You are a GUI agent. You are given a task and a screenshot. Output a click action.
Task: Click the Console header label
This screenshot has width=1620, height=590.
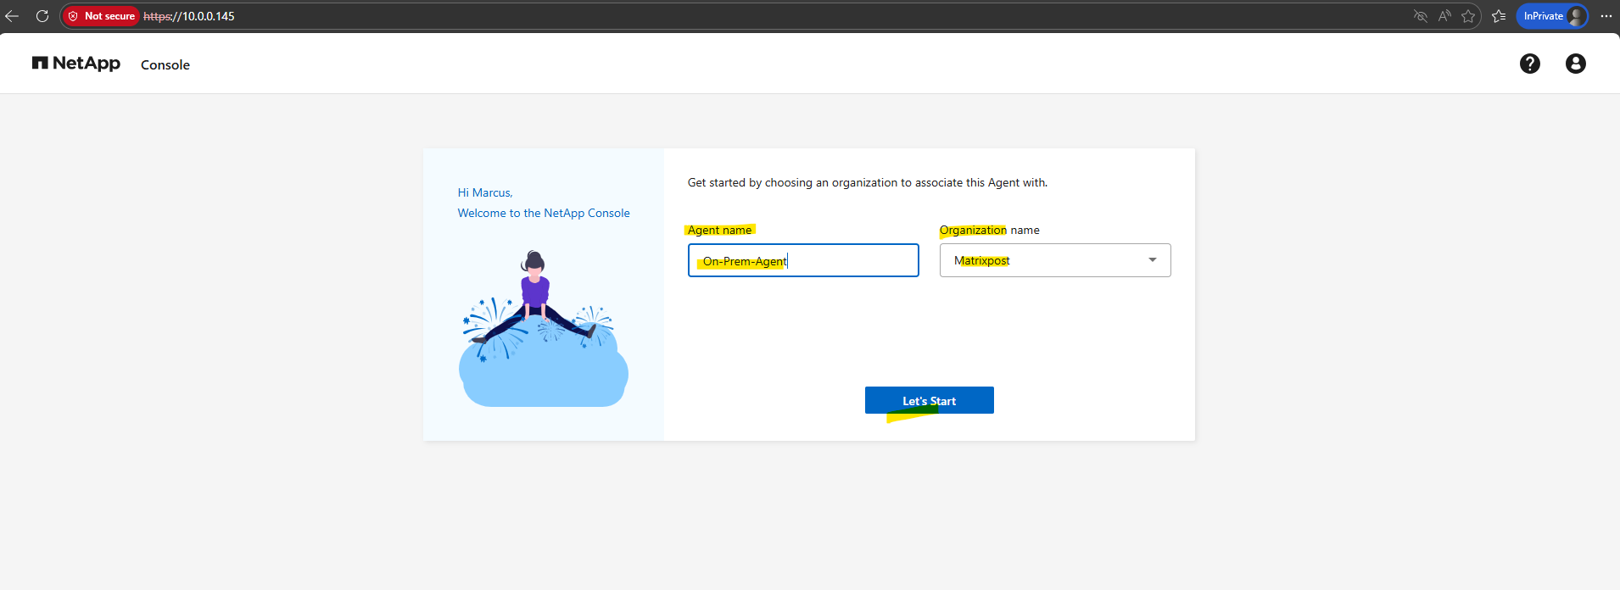165,65
